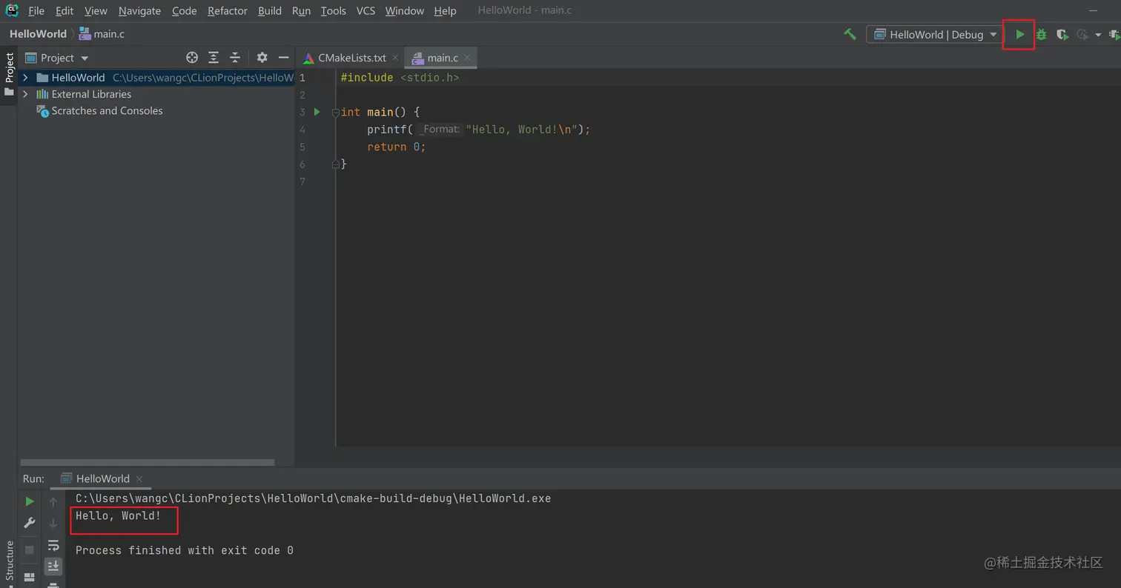The height and width of the screenshot is (588, 1121).
Task: Click Project panel horizontal scrollbar
Action: tap(147, 463)
